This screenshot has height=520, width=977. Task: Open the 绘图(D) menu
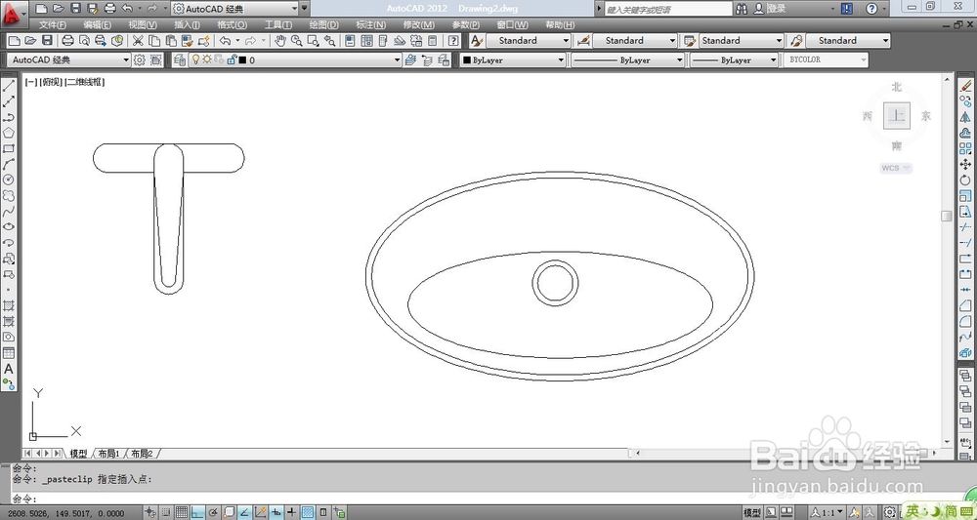coord(324,25)
